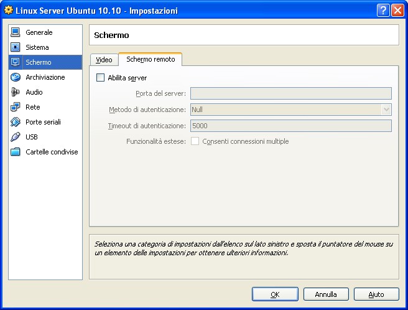The height and width of the screenshot is (310, 408).
Task: Select the Sistema chip icon
Action: pyautogui.click(x=16, y=47)
